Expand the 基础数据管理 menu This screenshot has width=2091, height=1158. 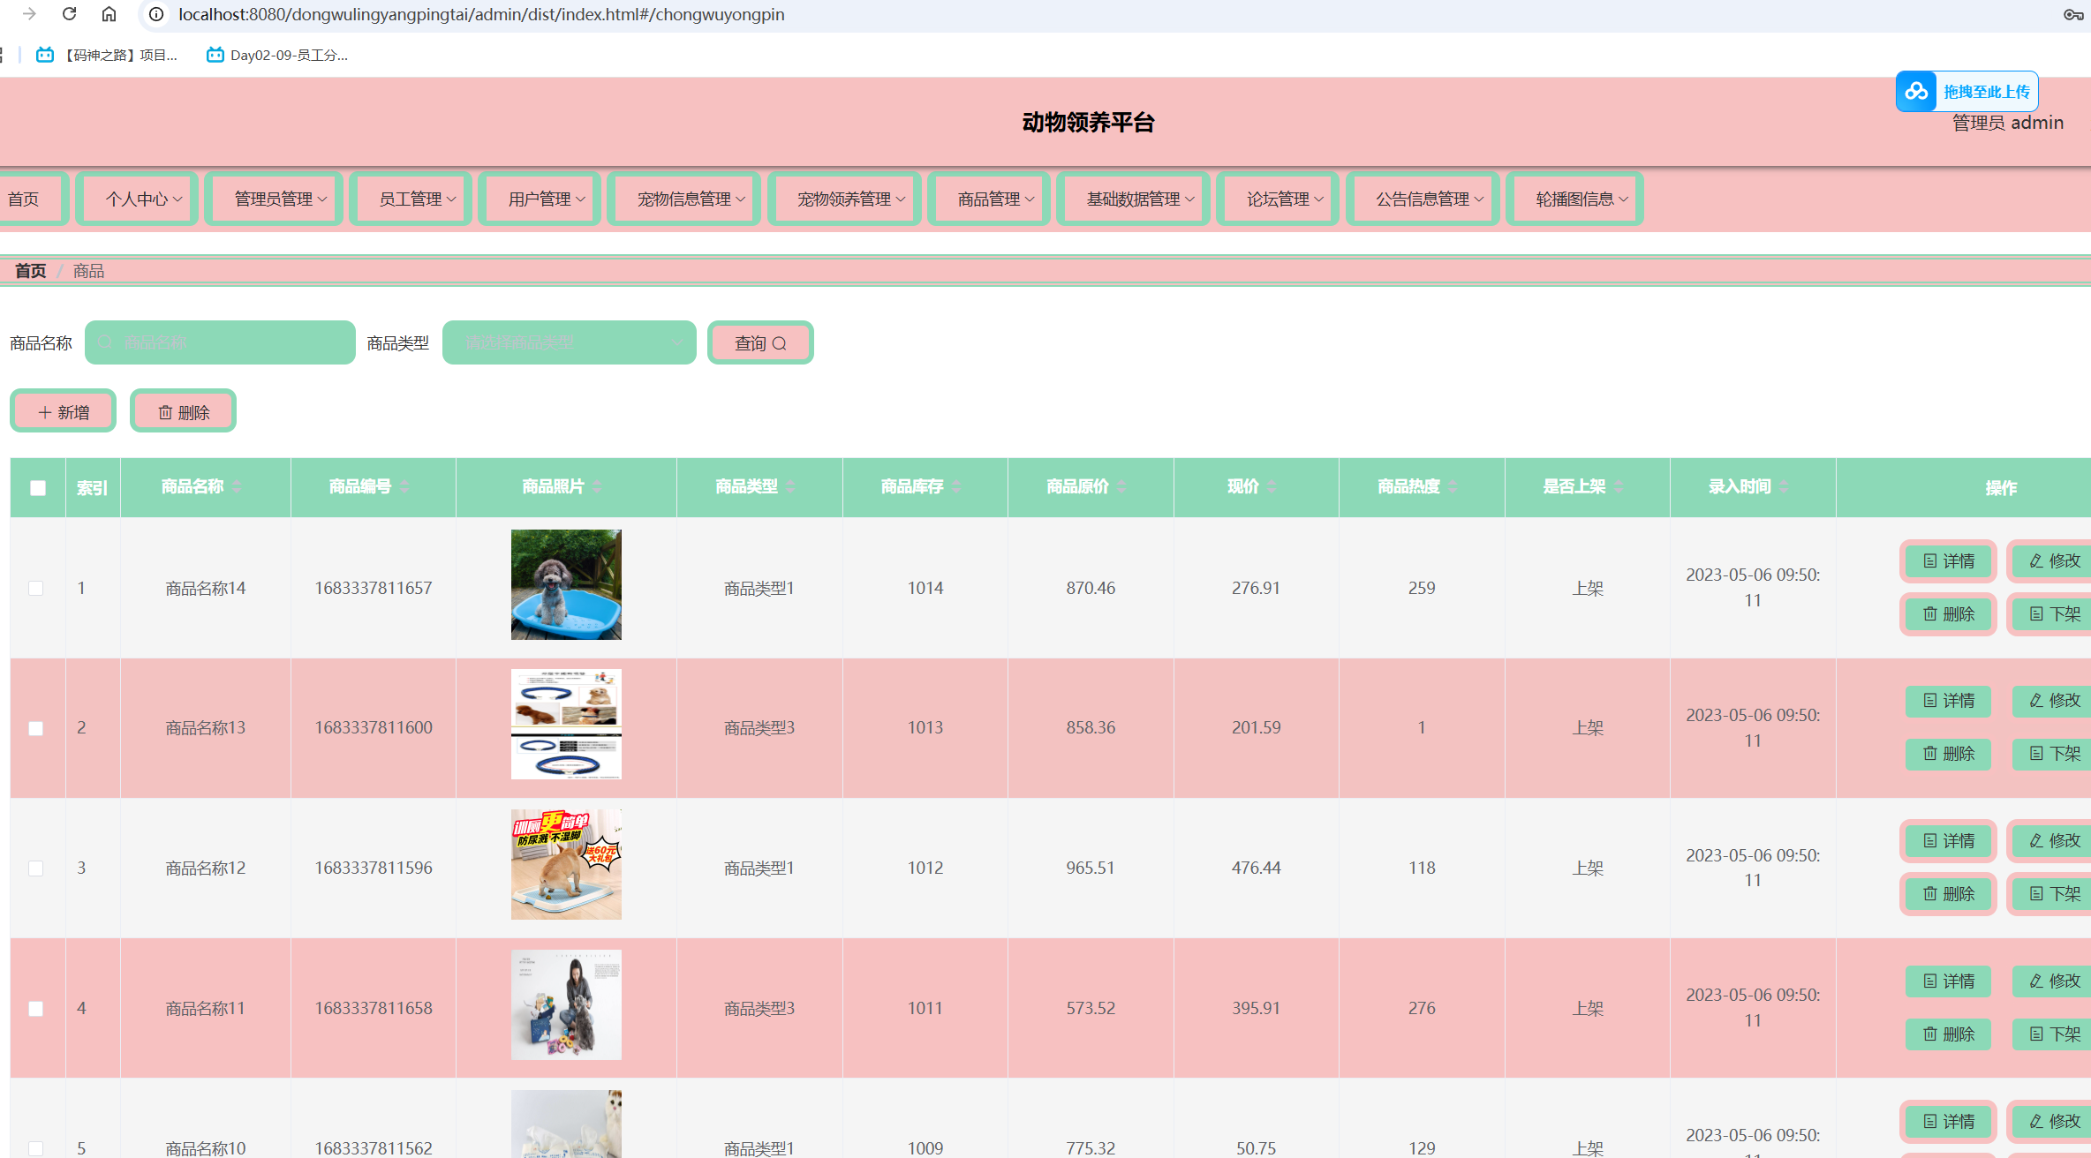click(x=1134, y=199)
